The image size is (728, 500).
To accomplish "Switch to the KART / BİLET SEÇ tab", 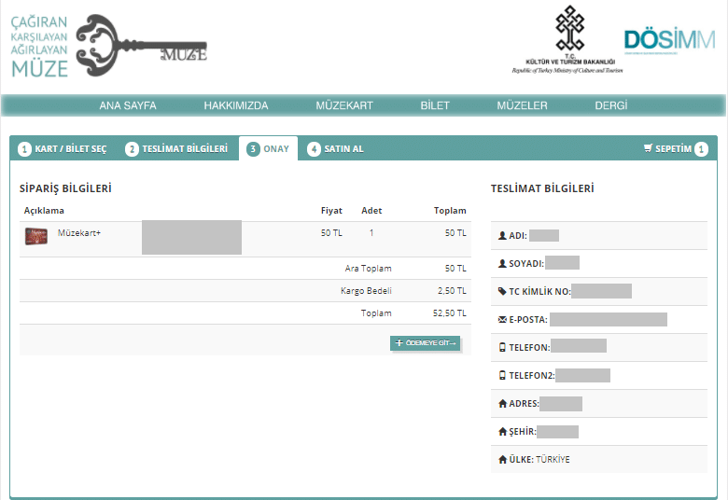I will coord(63,149).
